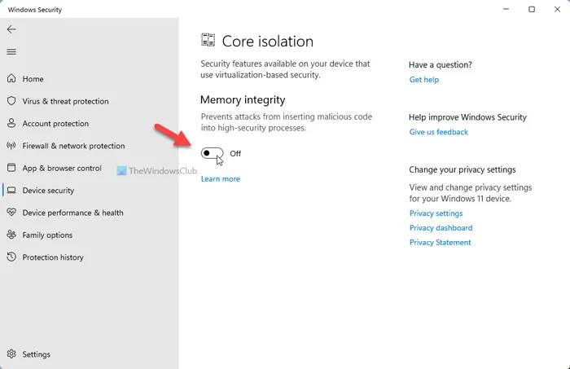Toggle the hamburger navigation menu
570x369 pixels.
[x=11, y=52]
